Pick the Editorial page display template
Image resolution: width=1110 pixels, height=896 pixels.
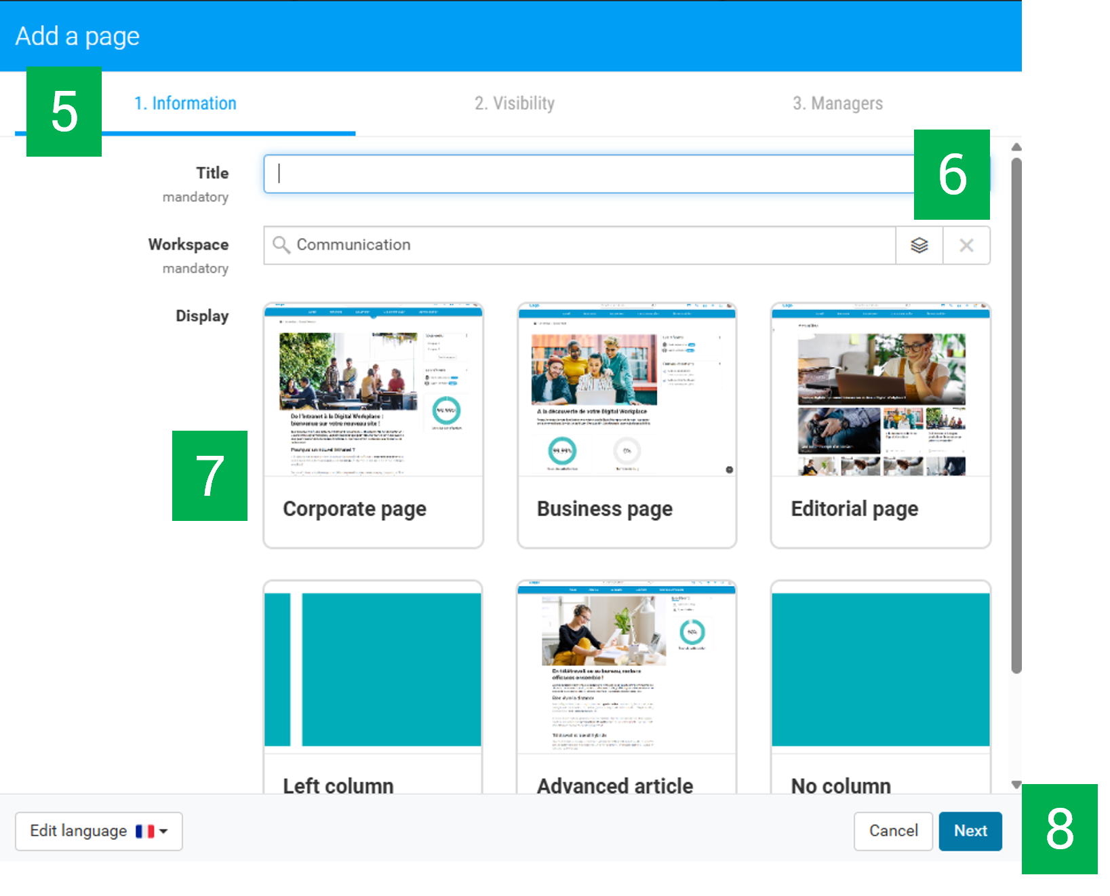click(881, 425)
